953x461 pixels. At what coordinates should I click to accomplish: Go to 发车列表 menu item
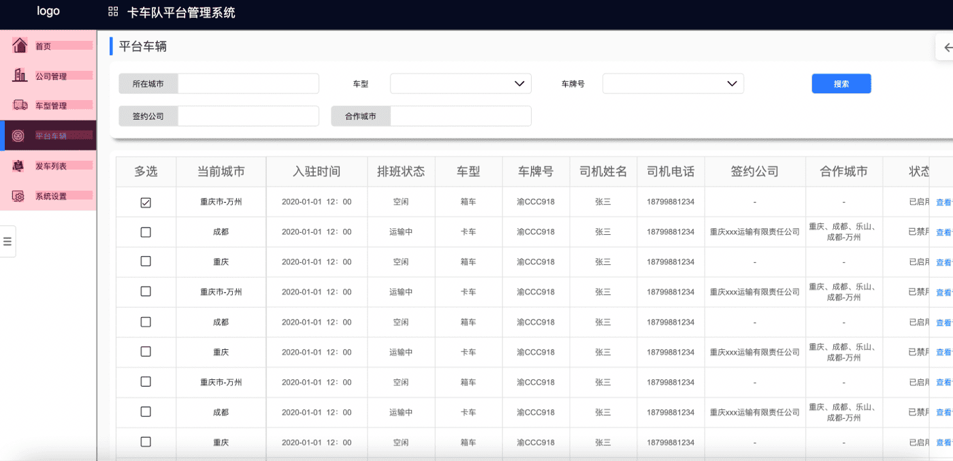click(x=52, y=166)
